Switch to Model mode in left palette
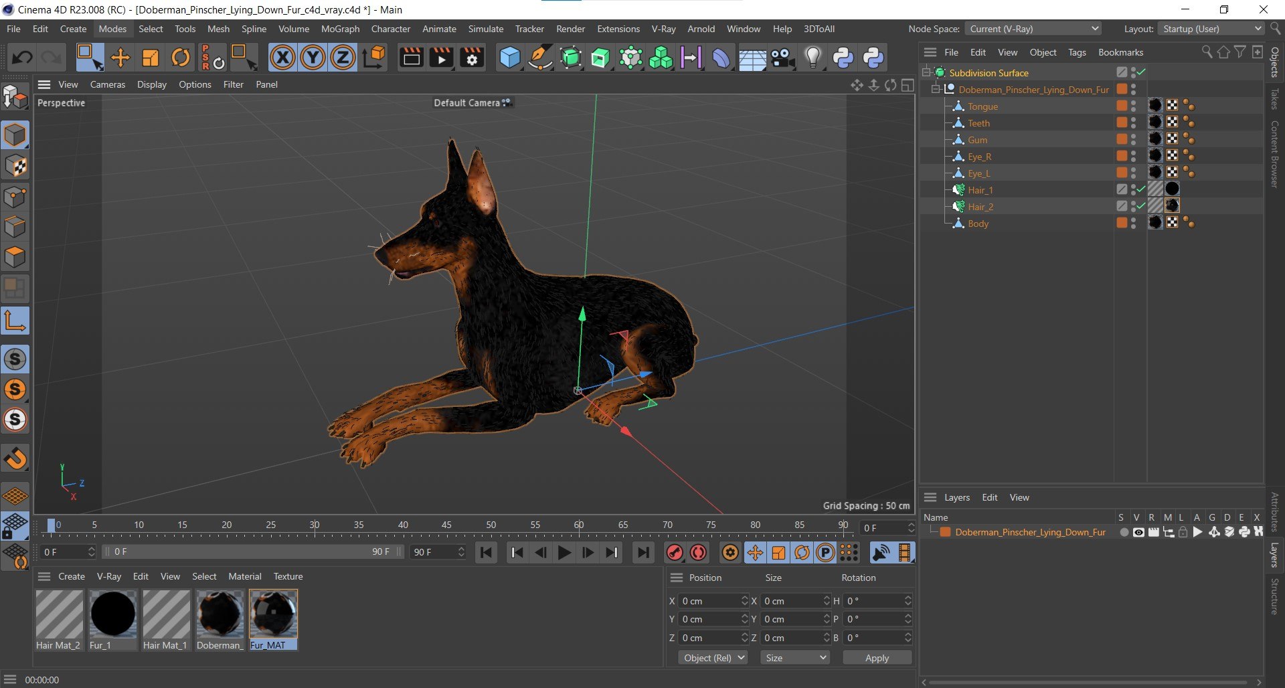Screen dimensions: 1285x688 [x=15, y=135]
